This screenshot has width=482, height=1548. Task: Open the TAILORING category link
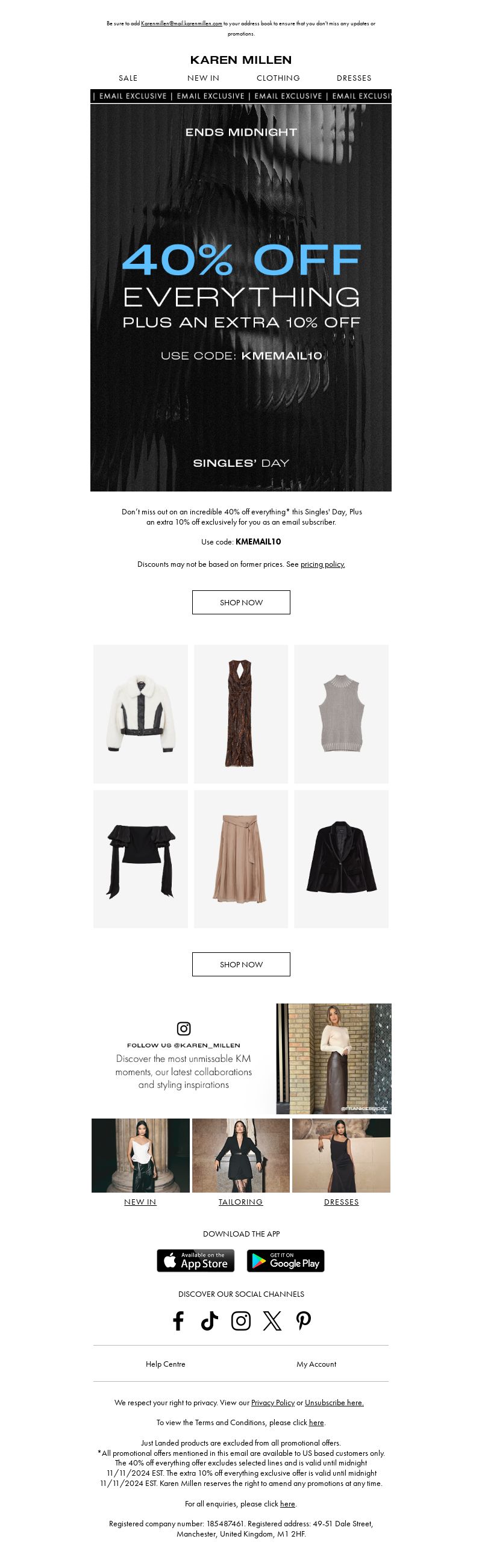240,1202
